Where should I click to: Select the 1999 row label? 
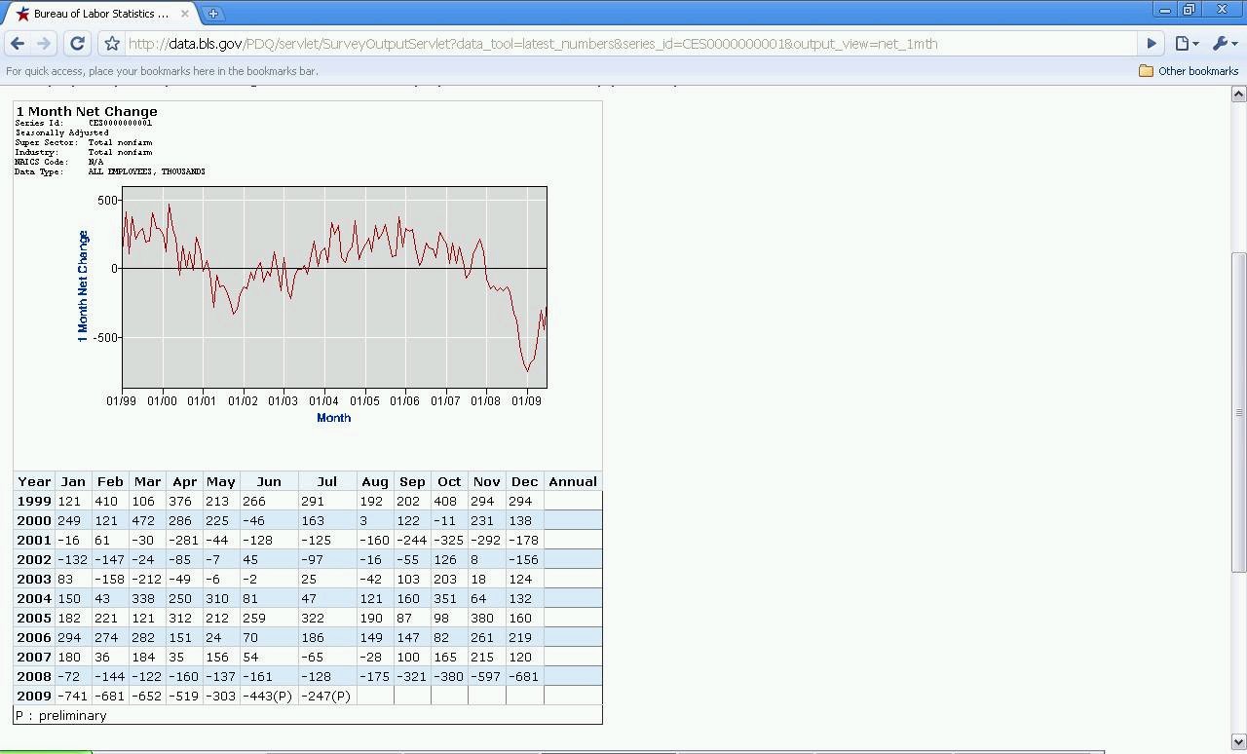pyautogui.click(x=34, y=501)
